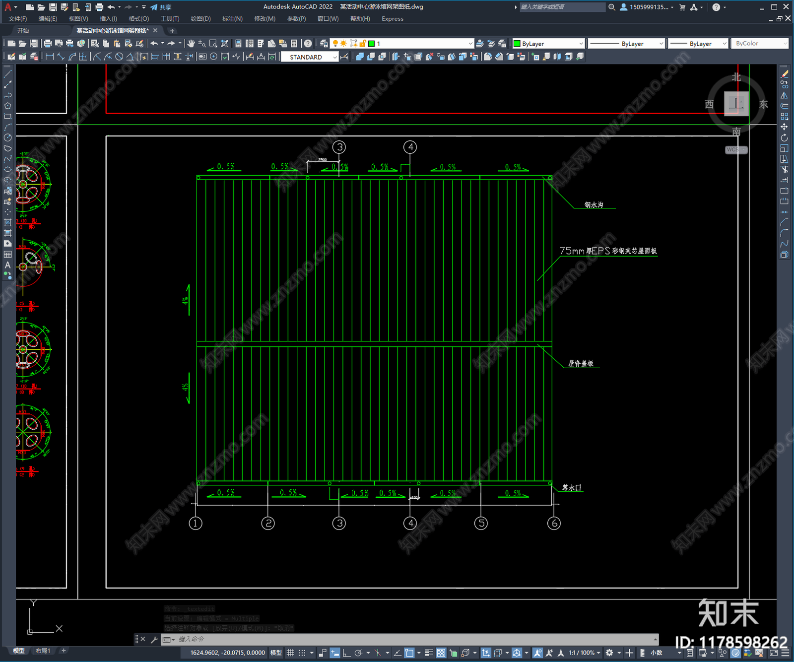This screenshot has width=794, height=662.
Task: Select the Multiline Text tool
Action: 7,265
